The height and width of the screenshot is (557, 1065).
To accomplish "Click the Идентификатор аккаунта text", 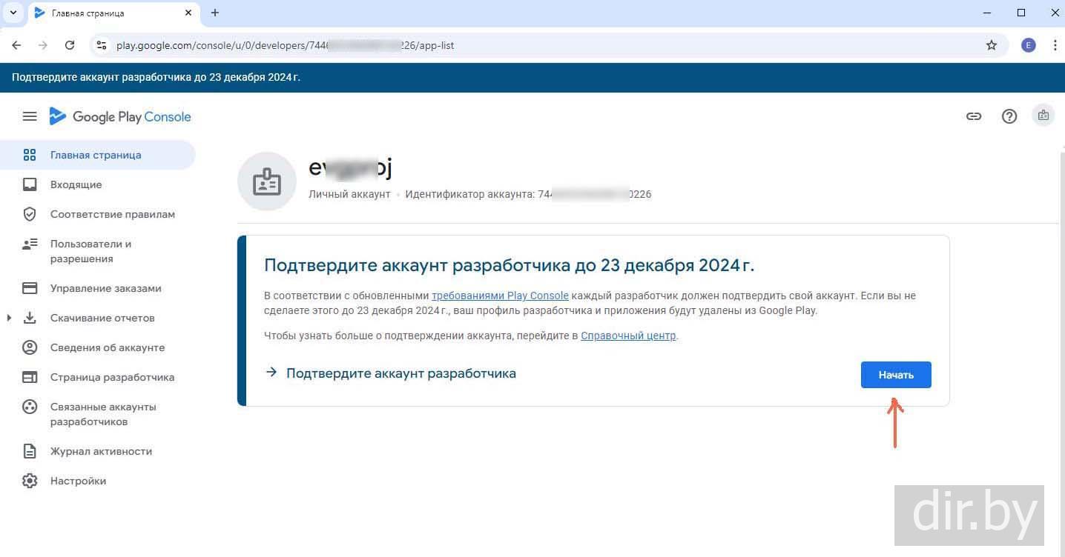I will coord(528,194).
